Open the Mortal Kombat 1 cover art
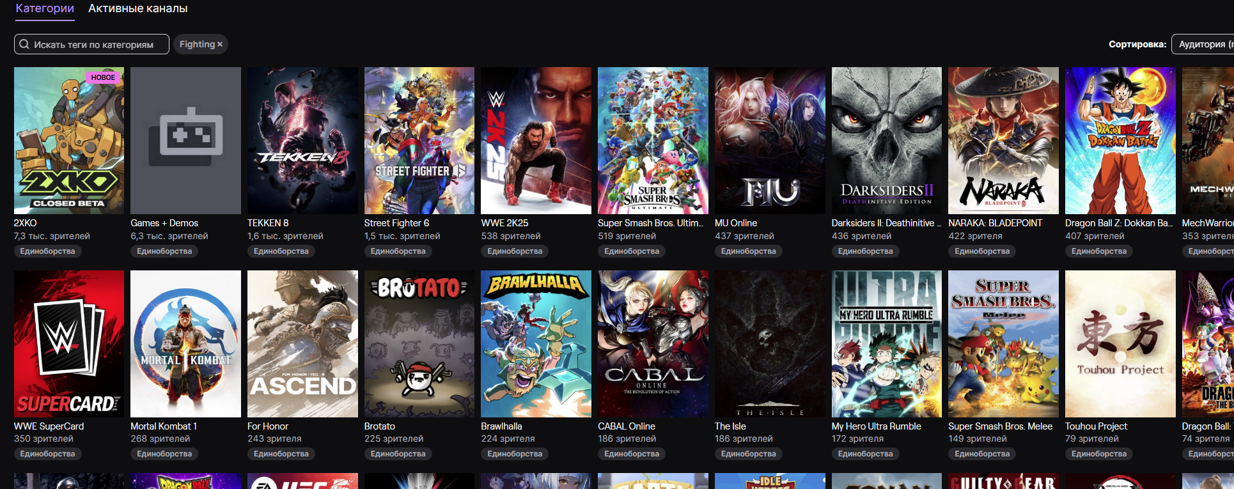Viewport: 1234px width, 489px height. click(x=185, y=344)
